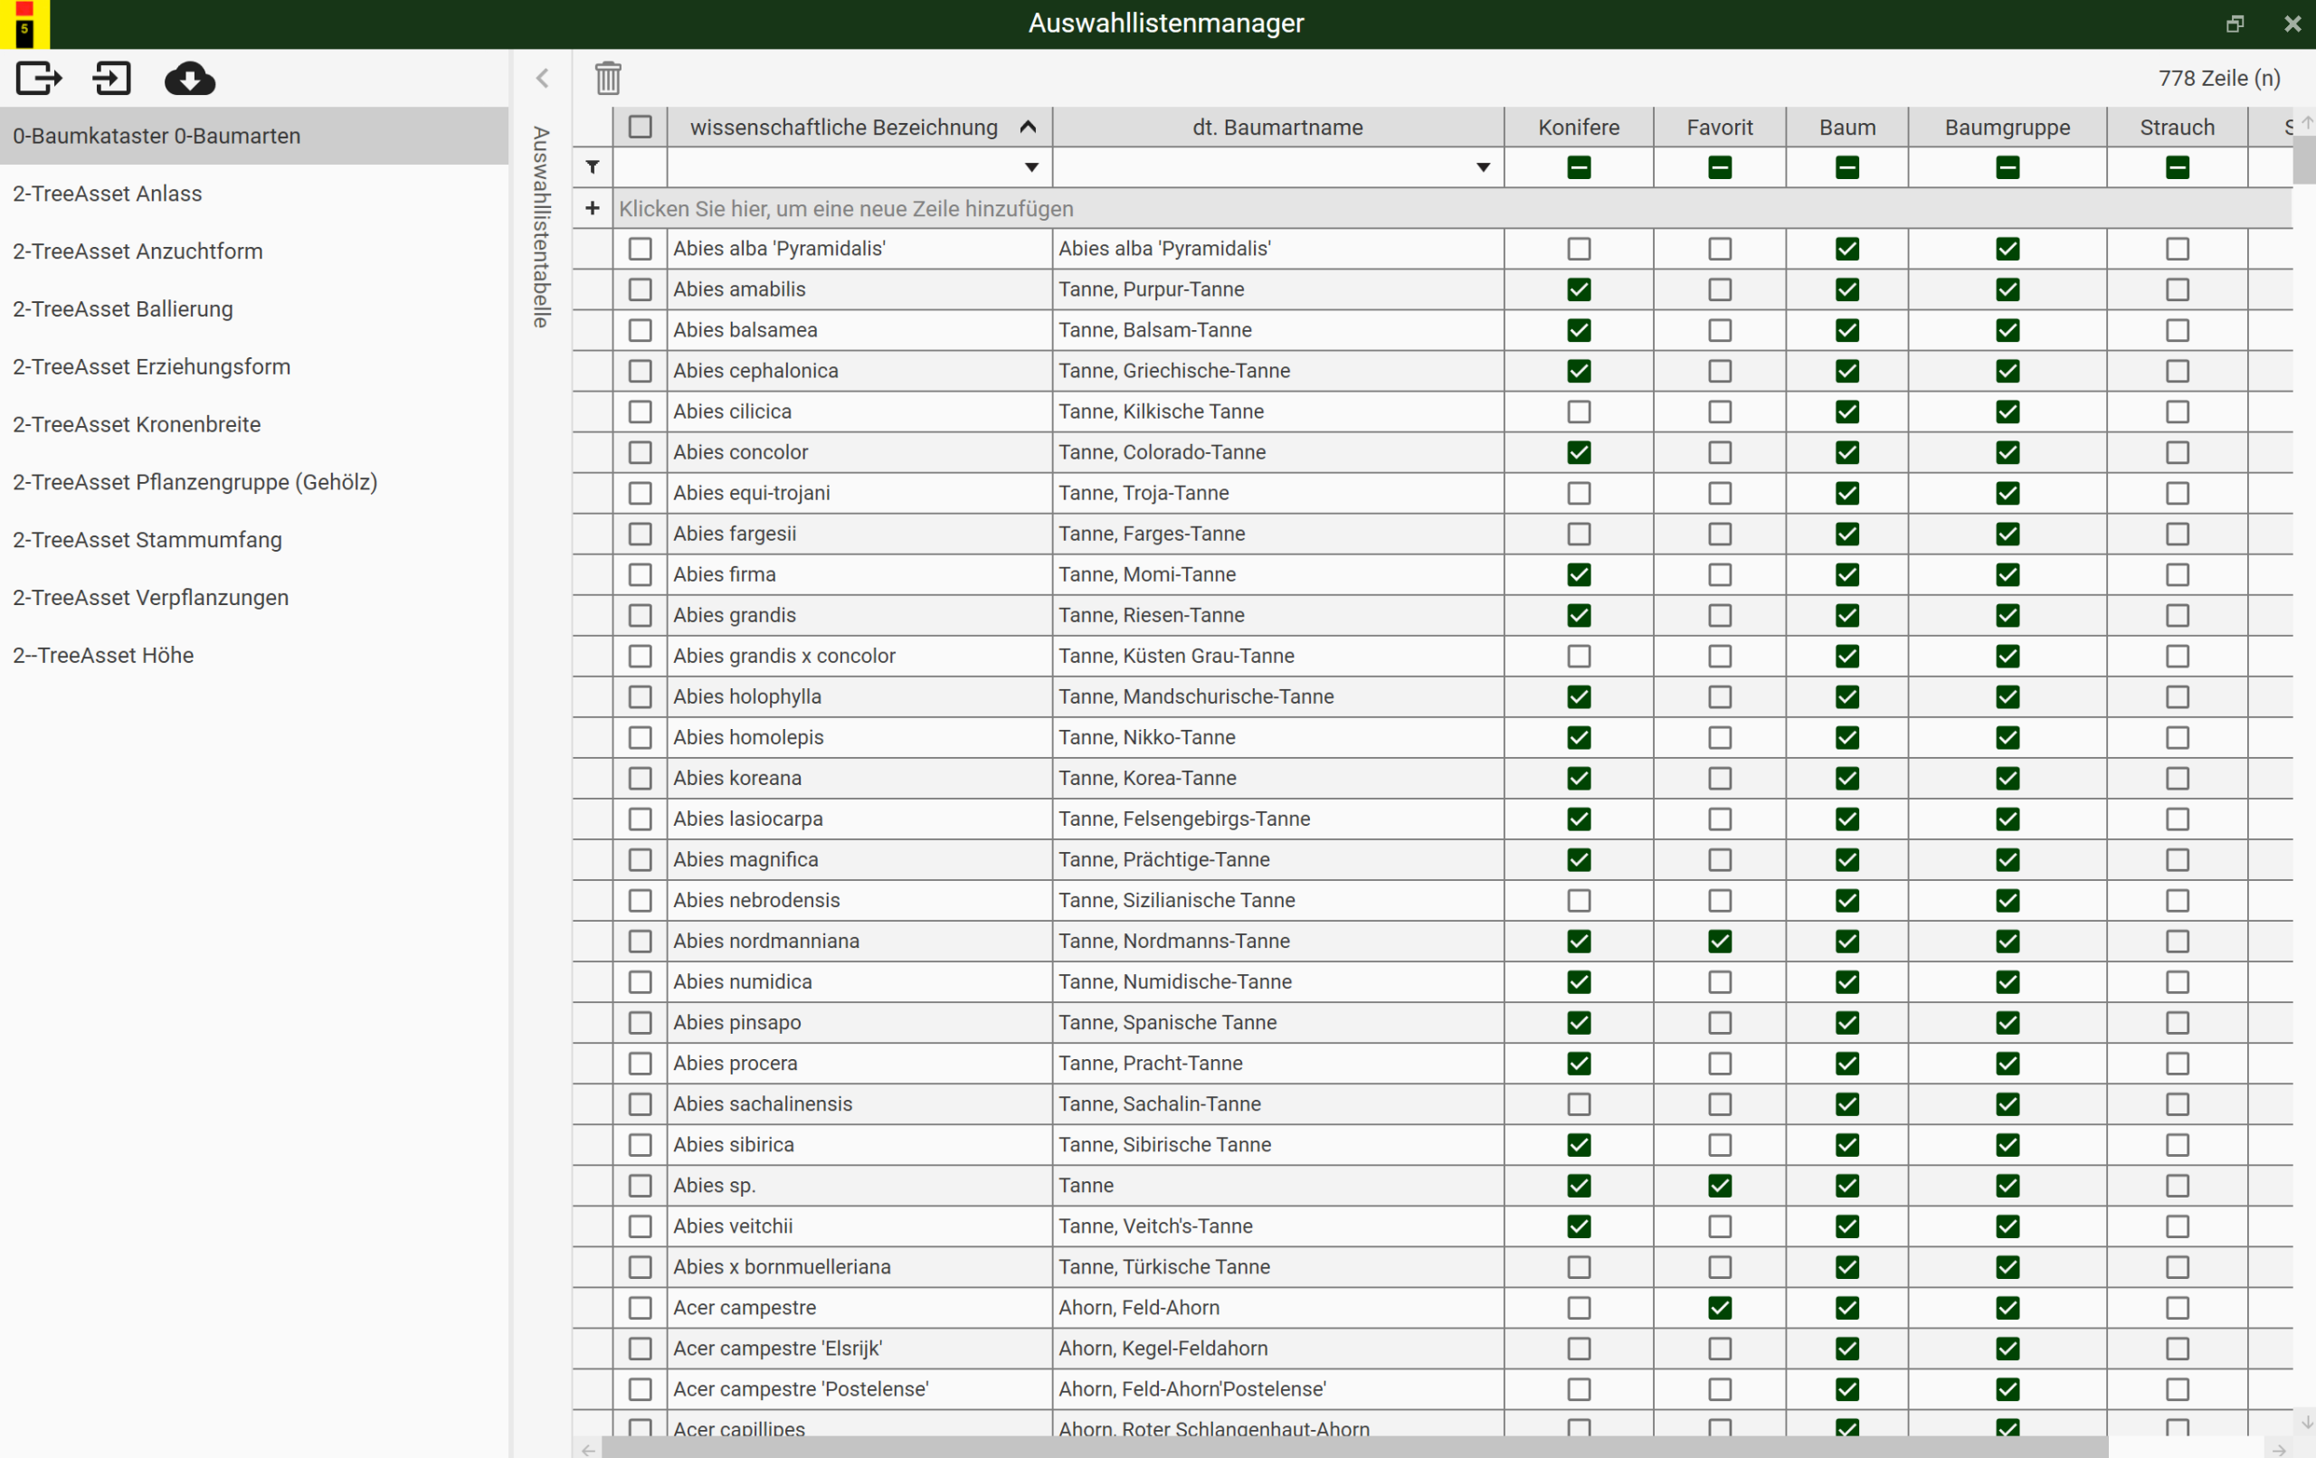Click the sort arrow on wissenschaftliche Bezeichnung
This screenshot has height=1458, width=2316.
pyautogui.click(x=1028, y=127)
